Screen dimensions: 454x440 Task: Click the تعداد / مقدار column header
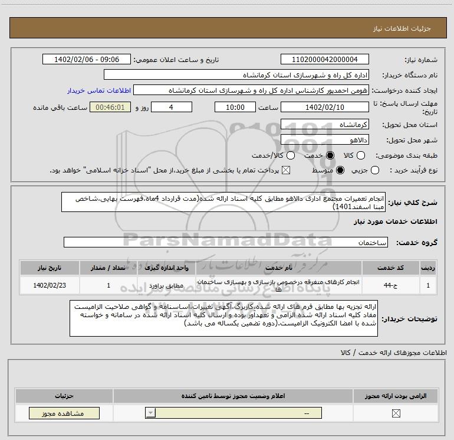pos(108,268)
